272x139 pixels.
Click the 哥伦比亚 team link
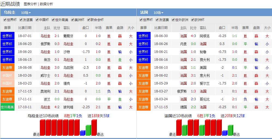[x=205, y=99]
